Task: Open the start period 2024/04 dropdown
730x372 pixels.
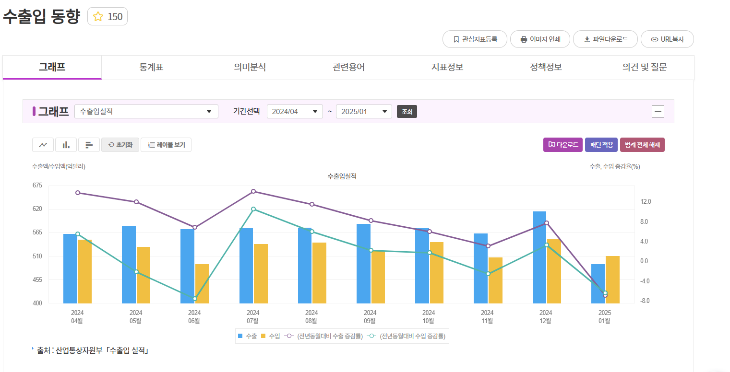Action: 295,111
